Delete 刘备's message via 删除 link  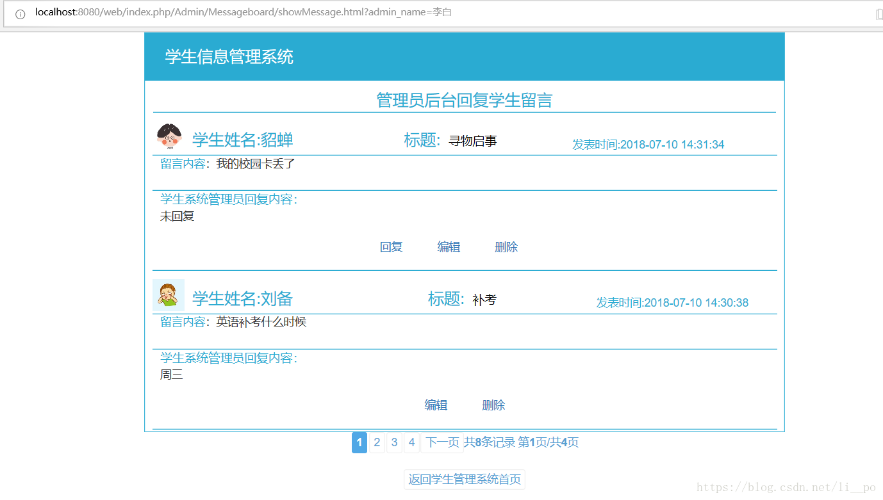[x=493, y=405]
